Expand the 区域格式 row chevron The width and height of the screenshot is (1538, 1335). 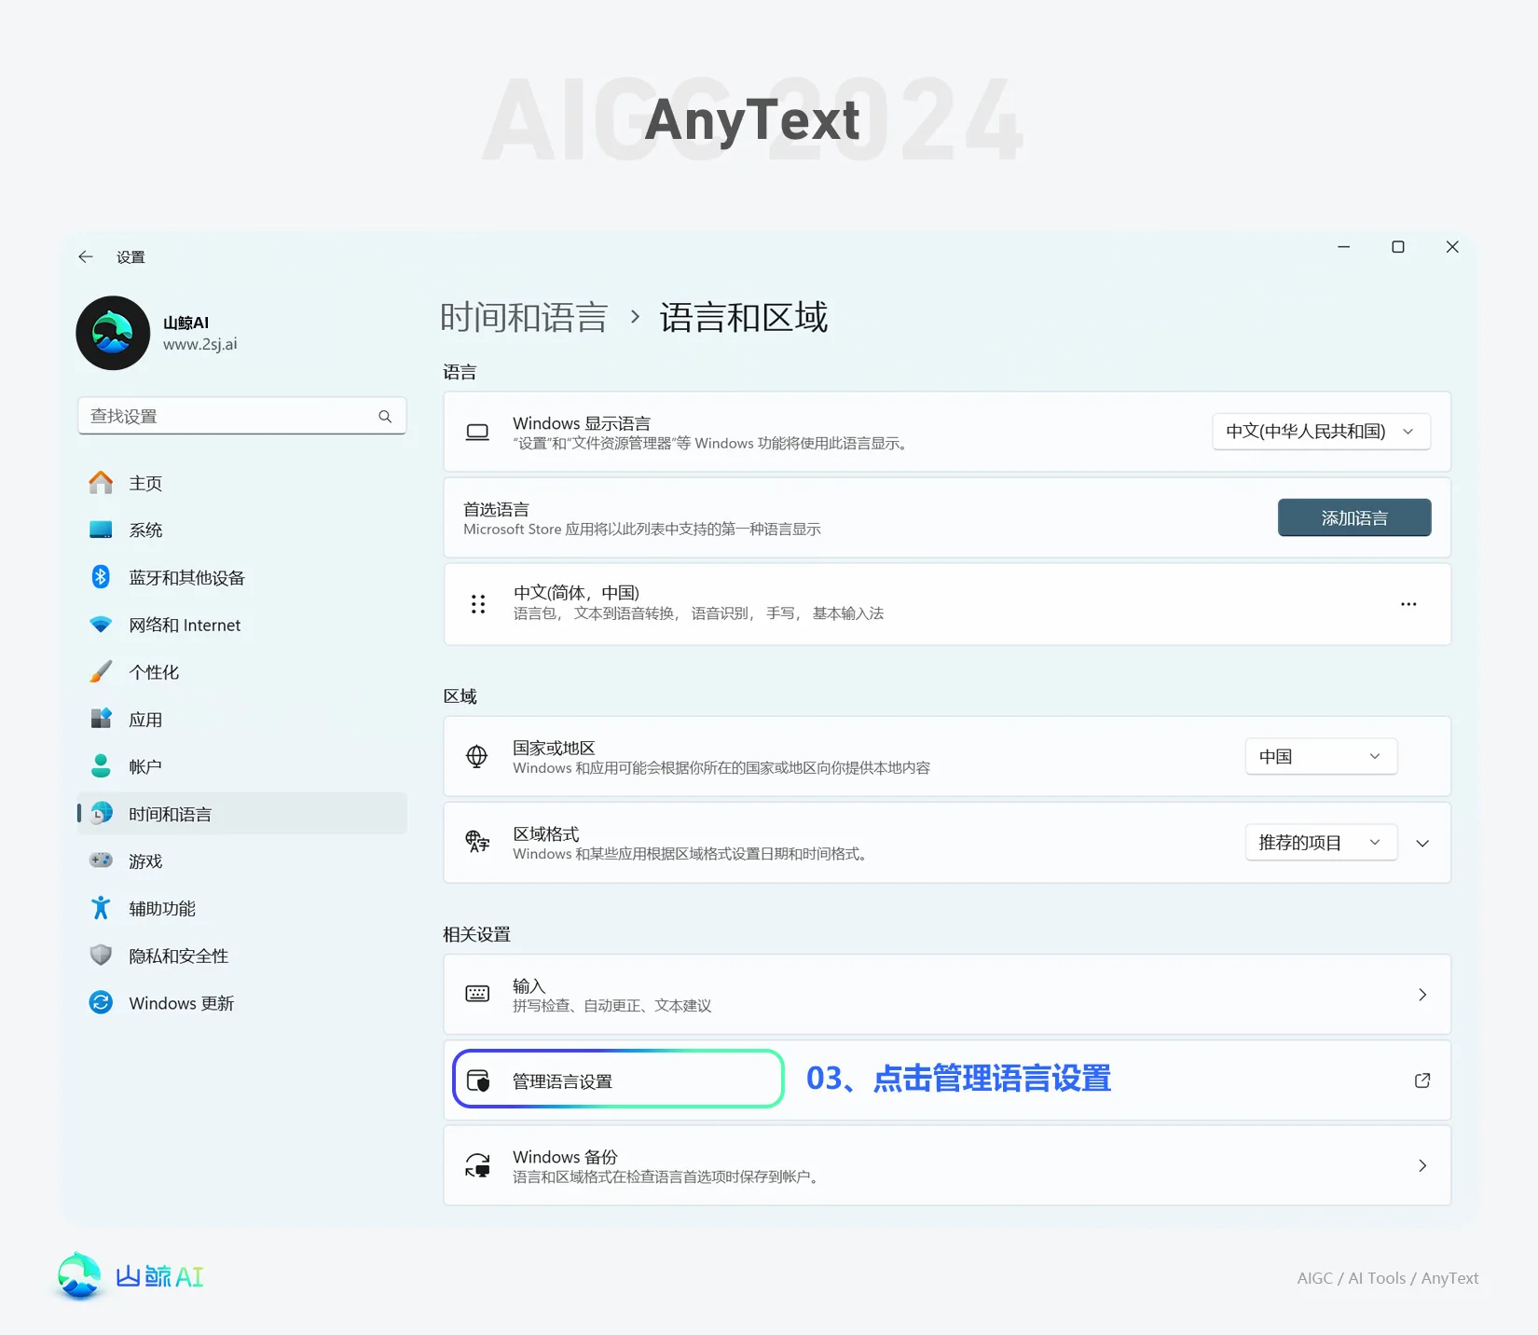point(1422,843)
